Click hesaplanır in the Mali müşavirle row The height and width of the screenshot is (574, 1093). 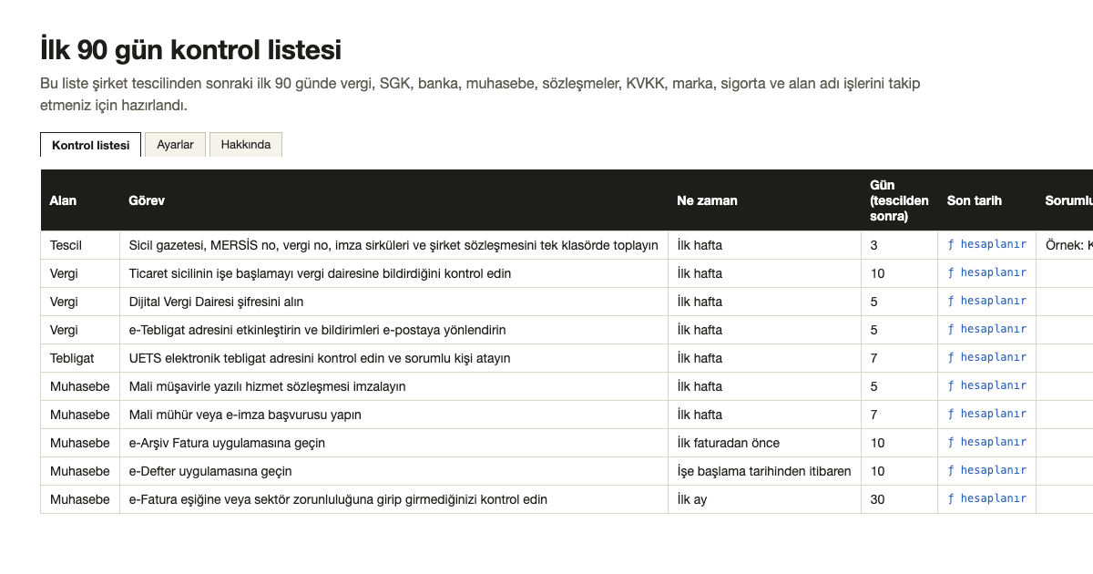(x=987, y=385)
